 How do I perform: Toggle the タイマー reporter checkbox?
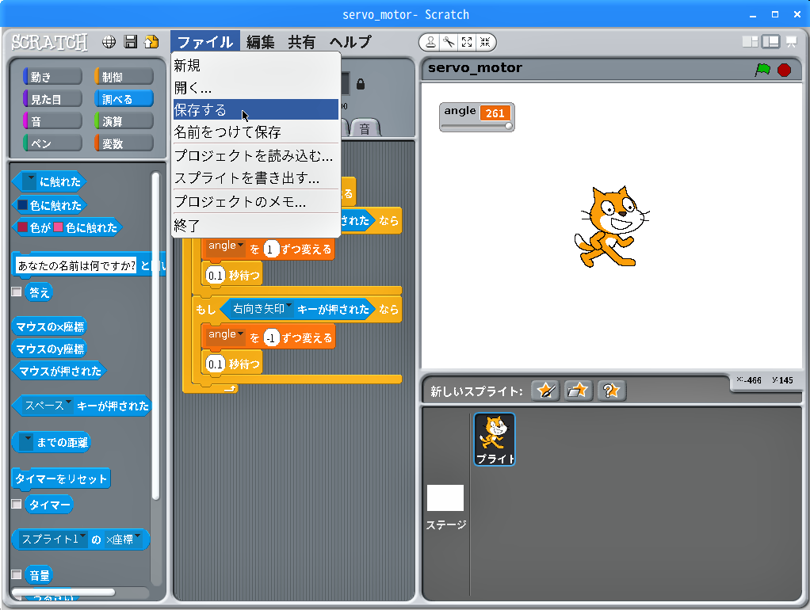[x=17, y=504]
